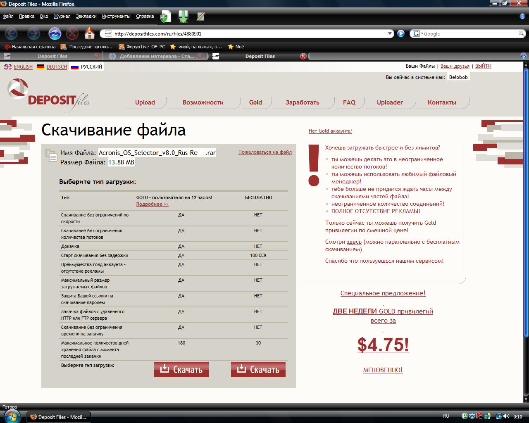
Task: Close the active Deposit Files tab
Action: click(303, 56)
